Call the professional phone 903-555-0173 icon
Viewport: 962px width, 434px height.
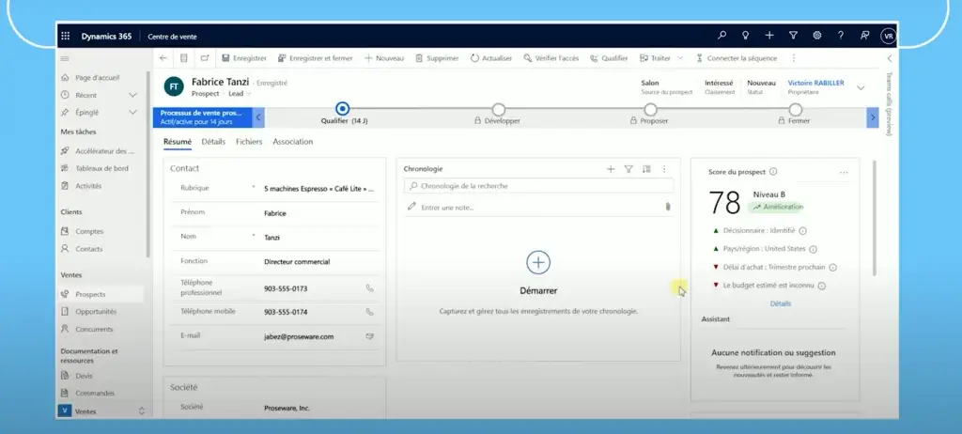[369, 287]
